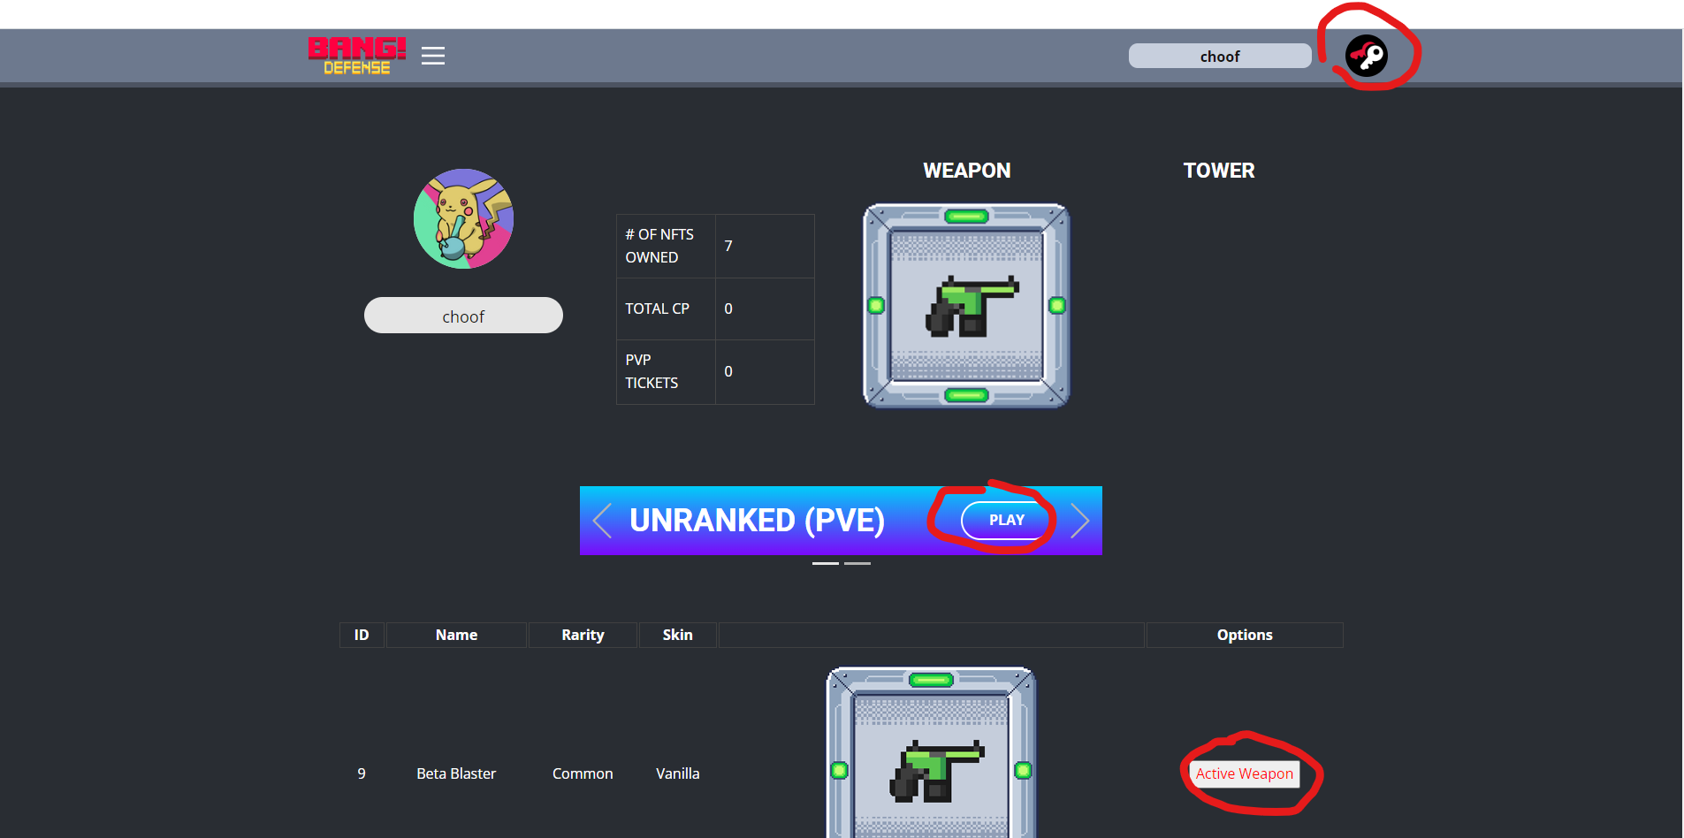Click the Beta Blaster weapon card image
Screen dimensions: 1684x838
(931, 752)
